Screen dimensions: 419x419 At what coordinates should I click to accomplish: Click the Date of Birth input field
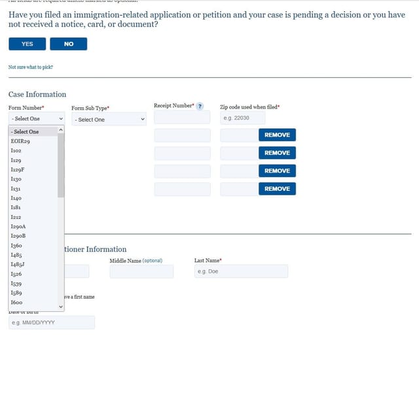pyautogui.click(x=52, y=322)
